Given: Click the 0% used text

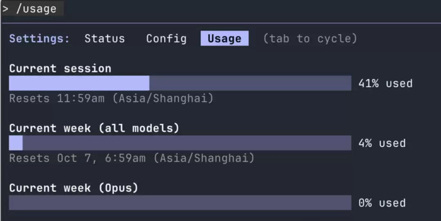Looking at the screenshot, I should click(x=382, y=203).
